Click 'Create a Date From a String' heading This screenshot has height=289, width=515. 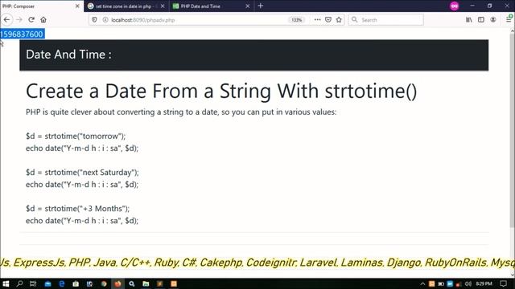(x=221, y=91)
